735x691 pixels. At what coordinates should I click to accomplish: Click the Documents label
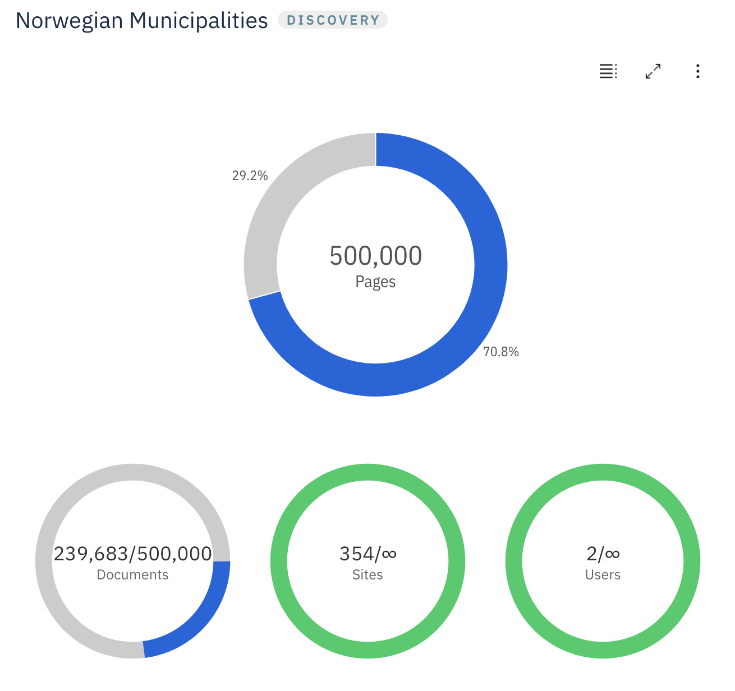click(133, 575)
